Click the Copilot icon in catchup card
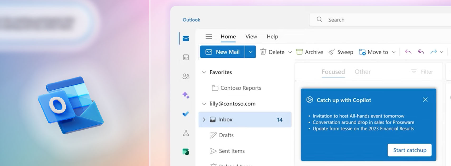The image size is (451, 166). 310,100
